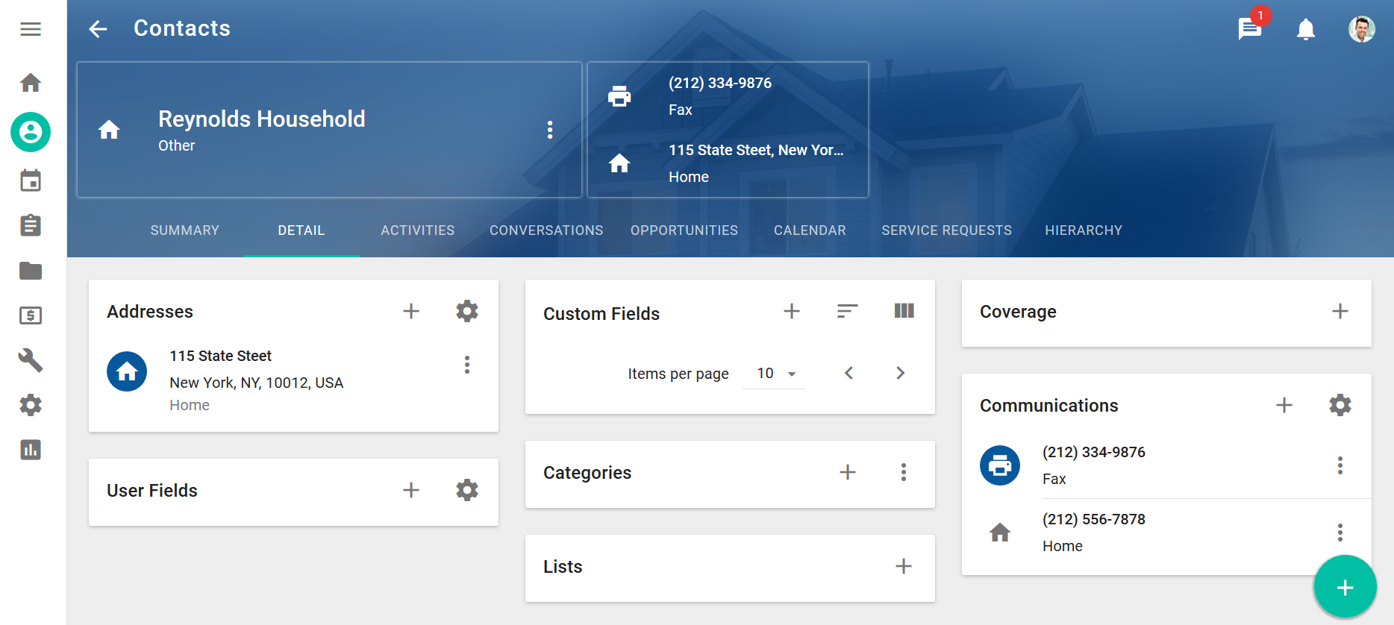The image size is (1394, 625).
Task: Open Addresses settings gear
Action: [x=467, y=311]
